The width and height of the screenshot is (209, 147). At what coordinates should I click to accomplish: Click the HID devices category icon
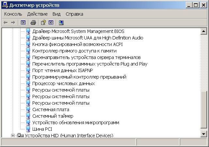[20, 135]
